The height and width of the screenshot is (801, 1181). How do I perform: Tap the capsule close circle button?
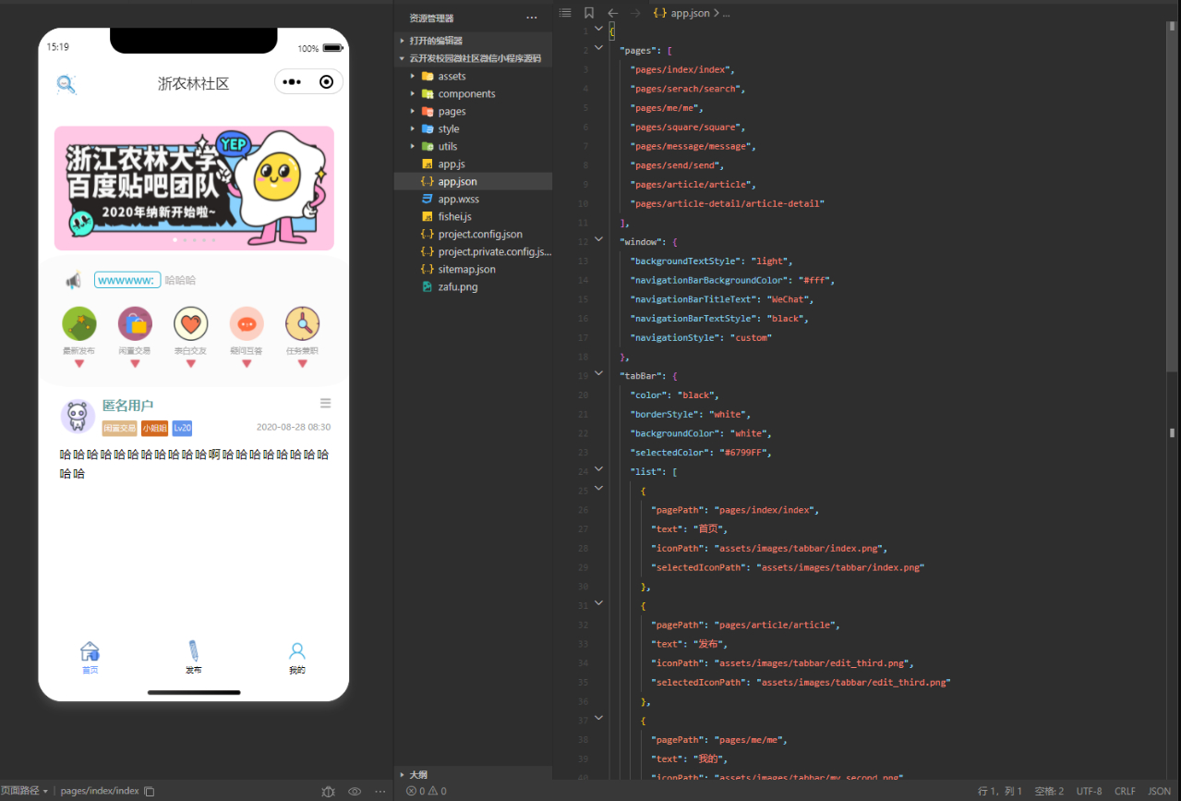326,82
